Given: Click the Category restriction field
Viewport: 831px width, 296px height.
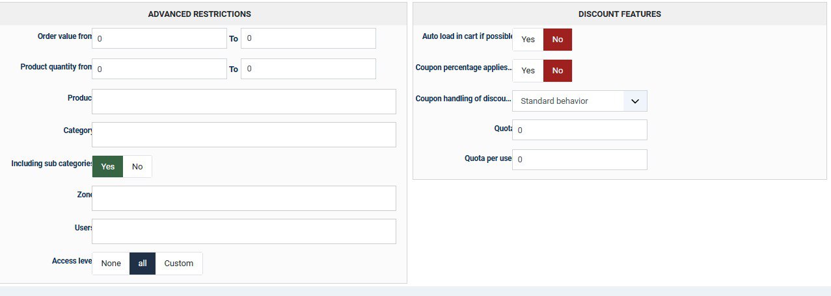Looking at the screenshot, I should click(244, 134).
